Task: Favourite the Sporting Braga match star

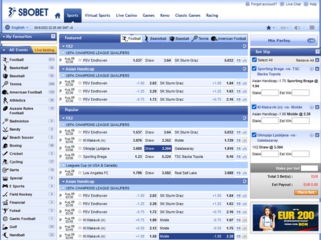Action: click(x=80, y=157)
